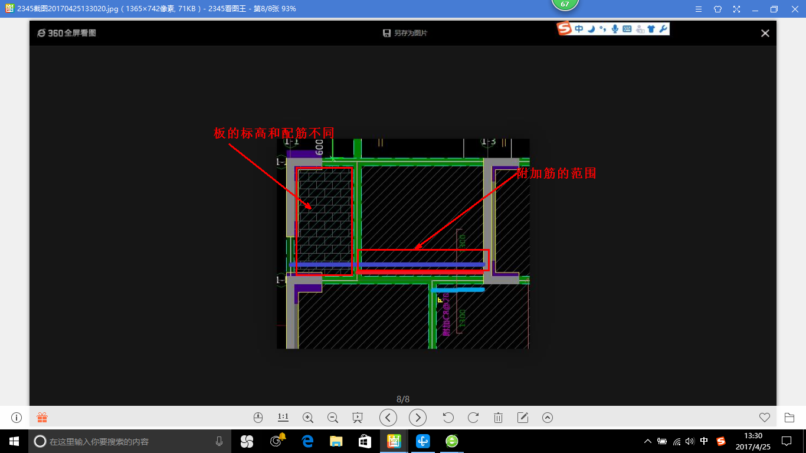Zoom in with the magnifier plus icon
The image size is (806, 453).
click(308, 418)
